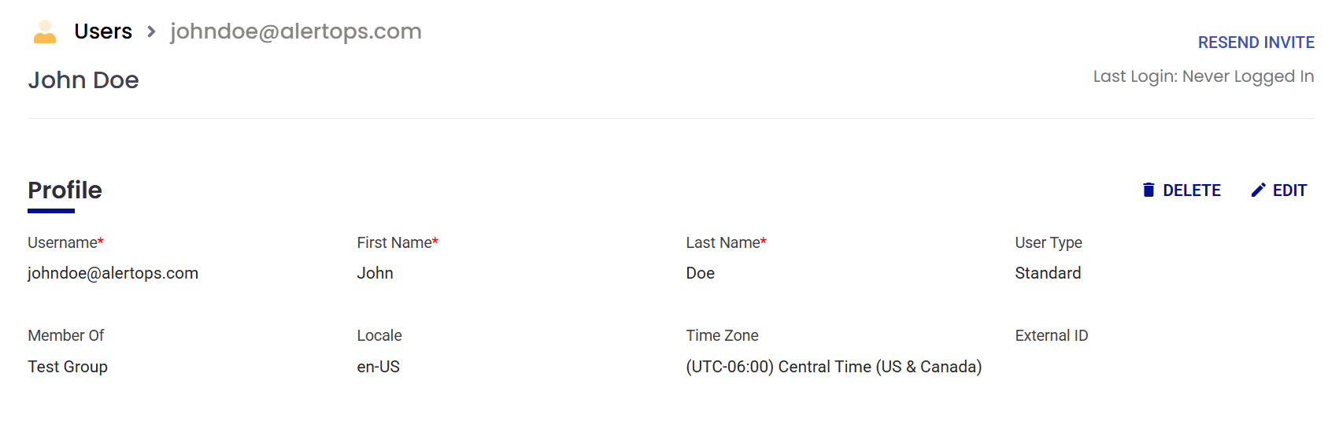Click the Locale value en-US
Screen dimensions: 1339x425
point(378,367)
